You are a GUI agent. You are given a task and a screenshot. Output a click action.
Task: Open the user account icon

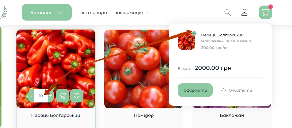click(x=244, y=12)
